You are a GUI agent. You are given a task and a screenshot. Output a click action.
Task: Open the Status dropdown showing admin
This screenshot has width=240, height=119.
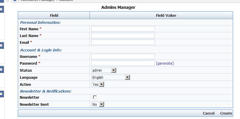pyautogui.click(x=104, y=70)
